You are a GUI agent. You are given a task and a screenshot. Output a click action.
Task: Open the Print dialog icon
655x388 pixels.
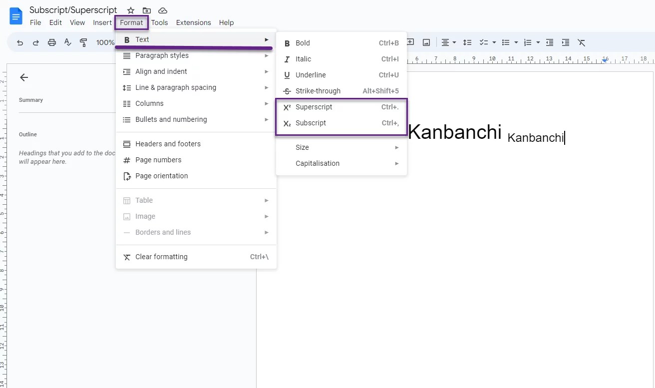pyautogui.click(x=51, y=42)
